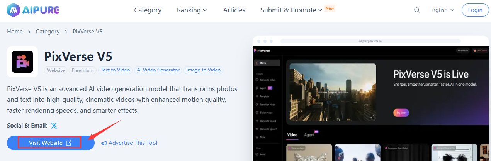Screen dimensions: 491x161
Task: Open the Image to Video tag
Action: (x=204, y=70)
